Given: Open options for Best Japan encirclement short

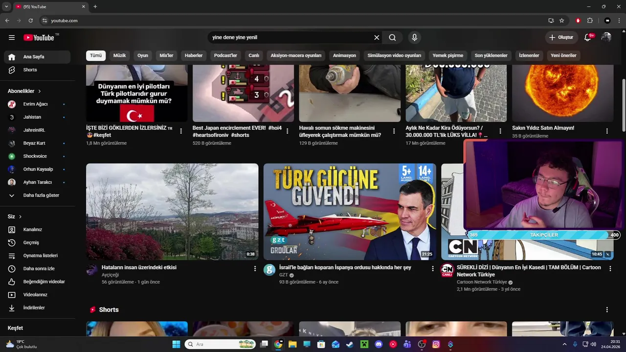Looking at the screenshot, I should point(288,131).
